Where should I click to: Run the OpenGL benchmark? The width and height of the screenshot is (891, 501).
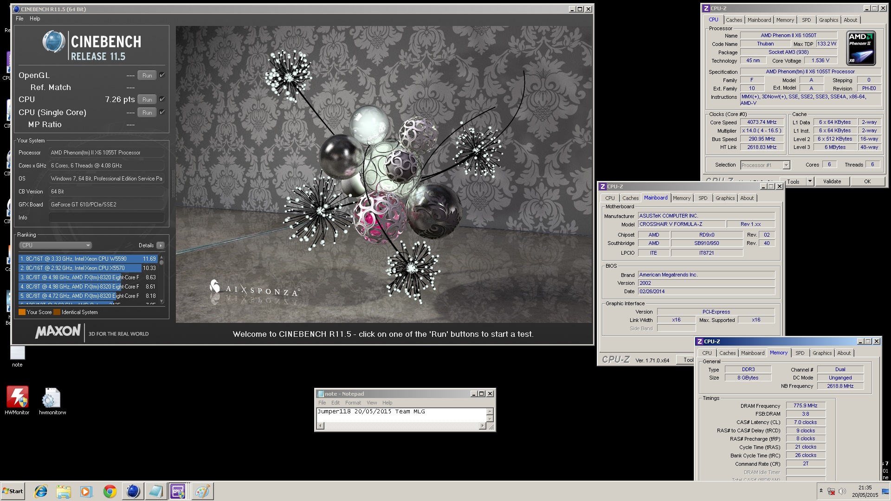pos(147,75)
